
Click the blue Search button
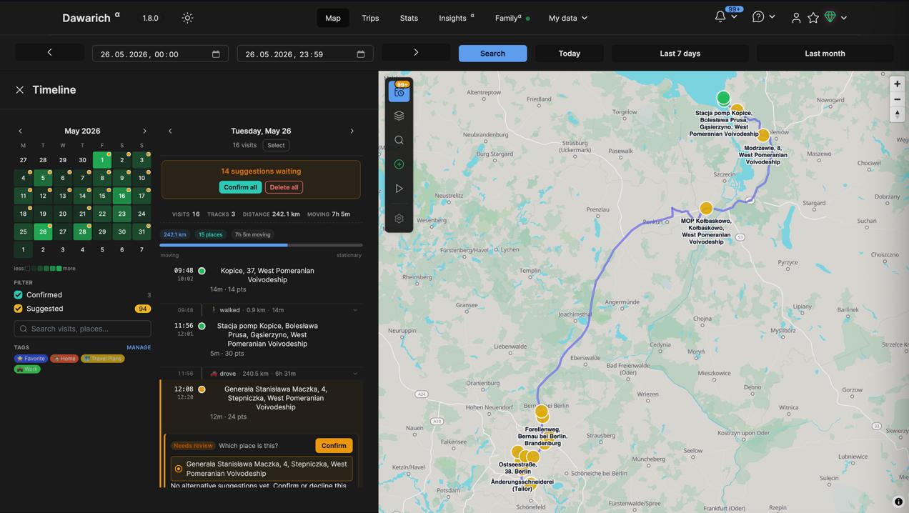coord(492,54)
